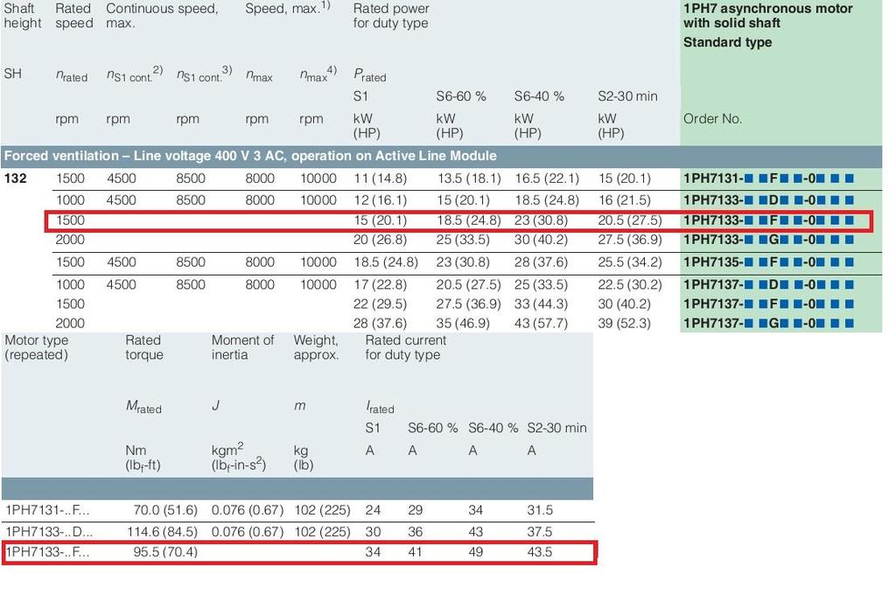The image size is (896, 595).
Task: Click rated current value '29'
Action: pos(415,510)
